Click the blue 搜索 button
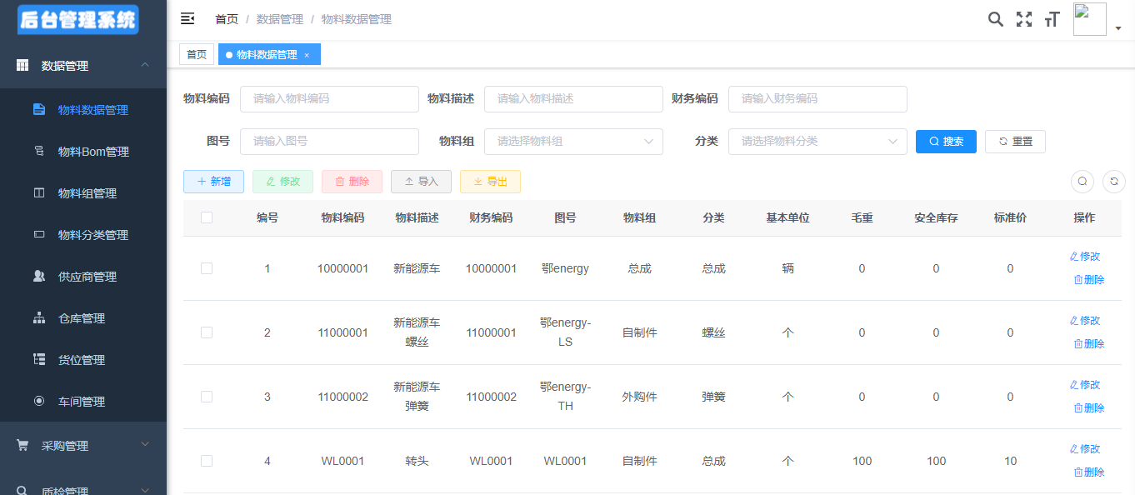The image size is (1135, 495). coord(946,141)
